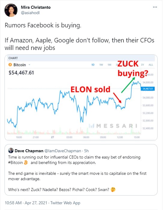
Task: Click the Bitcoin emoji in quoted tweet
Action: pyautogui.click(x=26, y=162)
